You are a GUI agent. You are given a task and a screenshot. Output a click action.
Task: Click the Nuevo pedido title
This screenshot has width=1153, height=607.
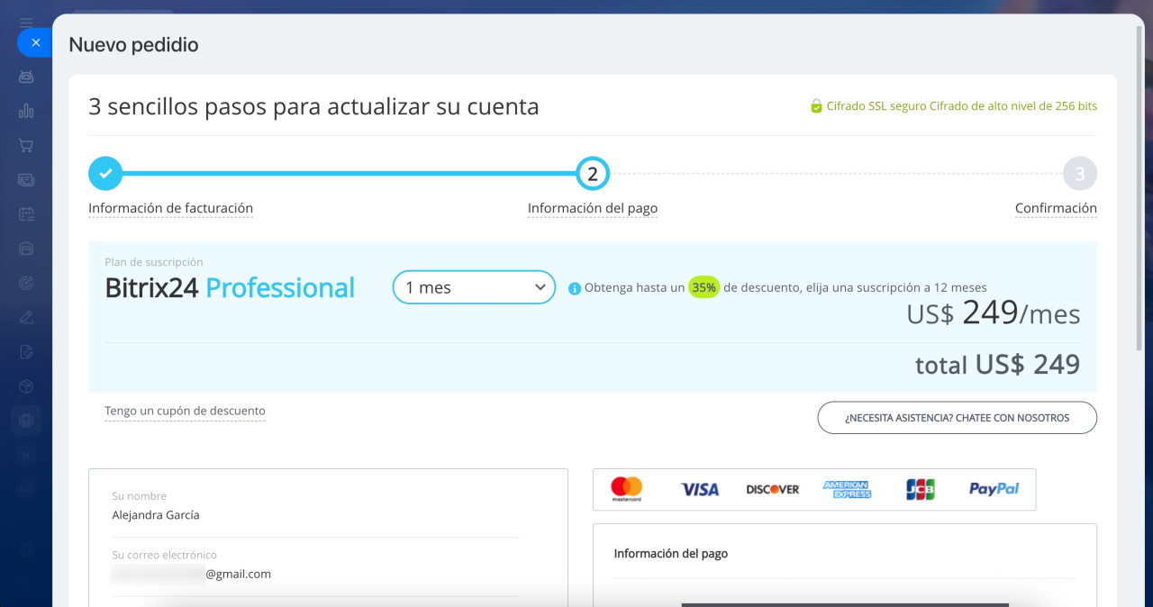tap(133, 44)
